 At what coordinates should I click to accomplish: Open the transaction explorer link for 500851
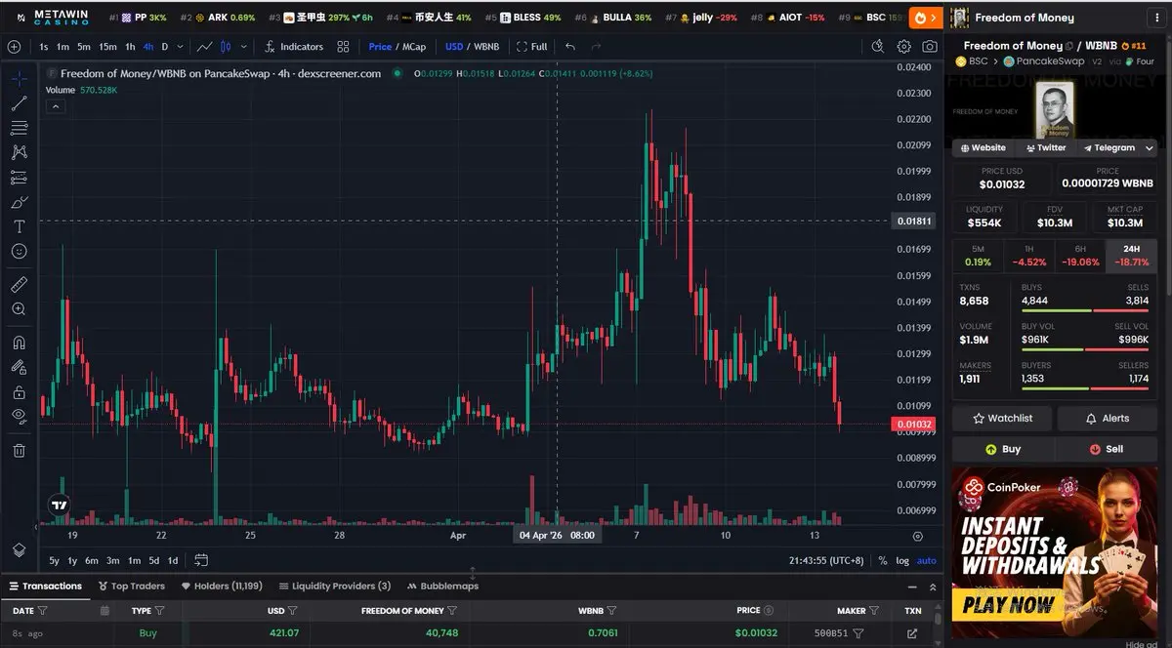912,633
